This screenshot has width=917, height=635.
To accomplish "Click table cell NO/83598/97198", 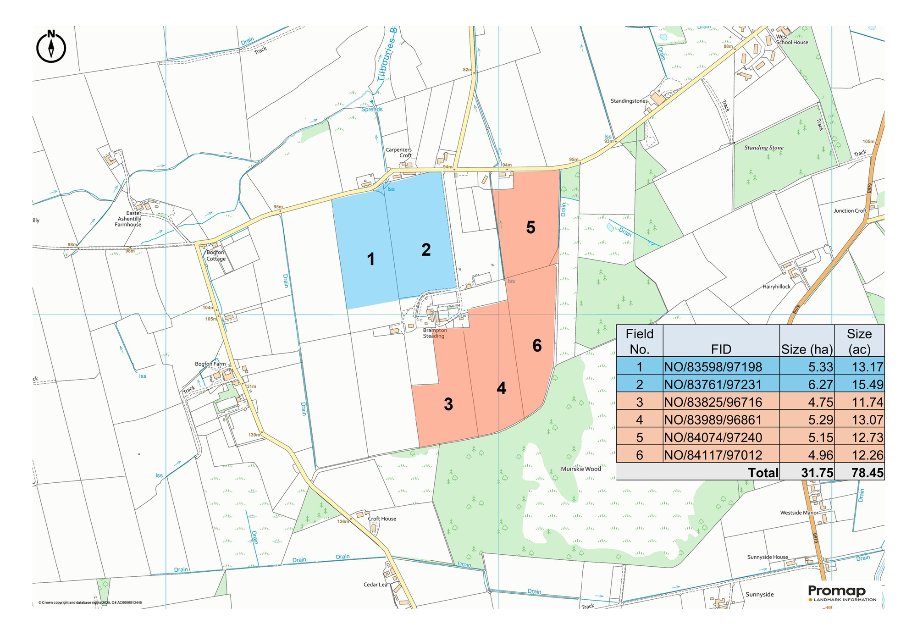I will click(x=713, y=367).
